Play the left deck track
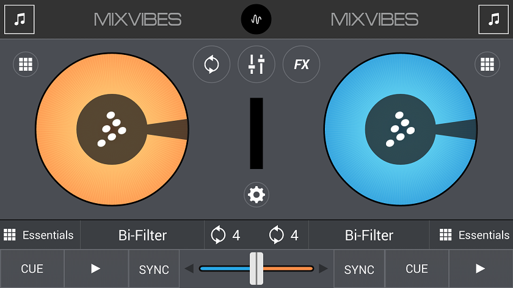 coord(96,268)
